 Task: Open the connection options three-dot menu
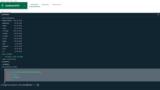point(24,5)
